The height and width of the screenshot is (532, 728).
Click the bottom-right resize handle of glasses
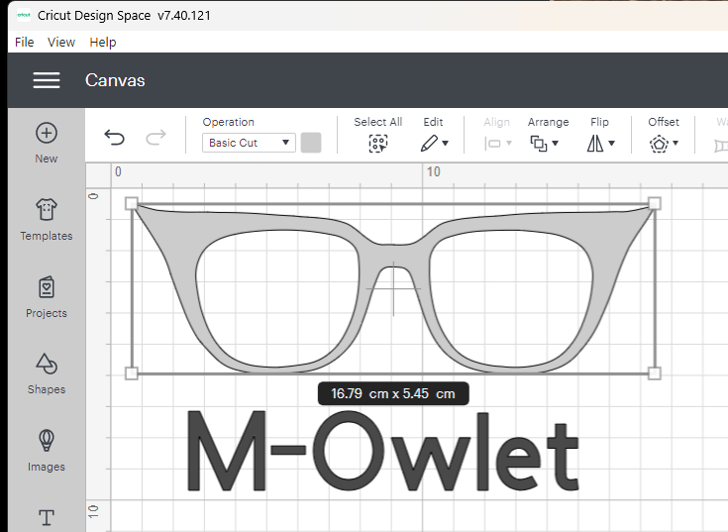(x=654, y=372)
